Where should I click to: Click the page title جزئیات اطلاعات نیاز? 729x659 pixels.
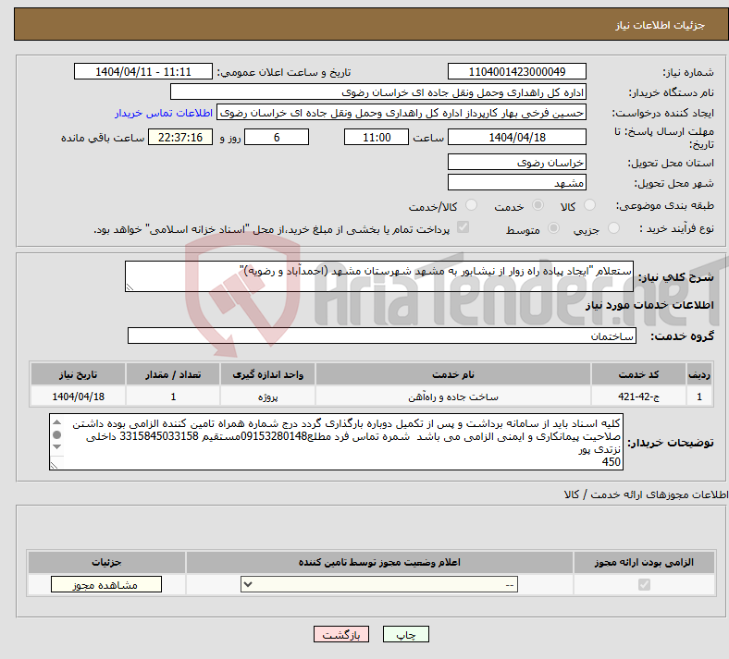661,25
